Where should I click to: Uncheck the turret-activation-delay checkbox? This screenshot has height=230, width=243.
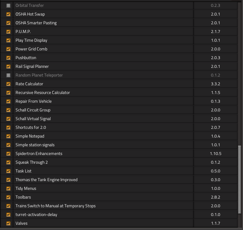[x=8, y=214]
